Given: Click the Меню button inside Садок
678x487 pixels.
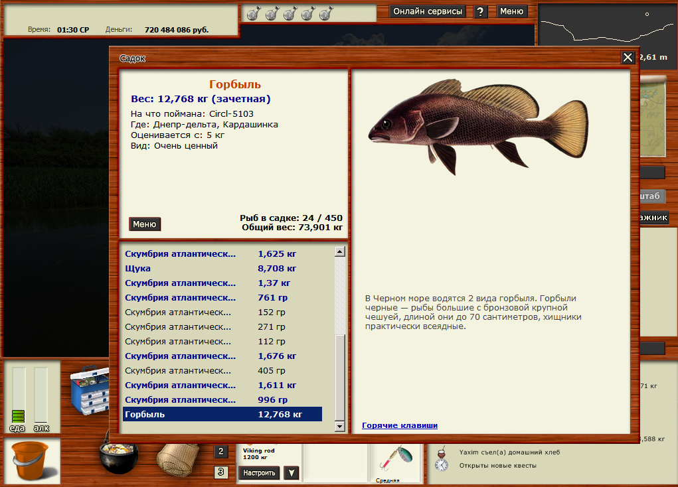Looking at the screenshot, I should [144, 224].
